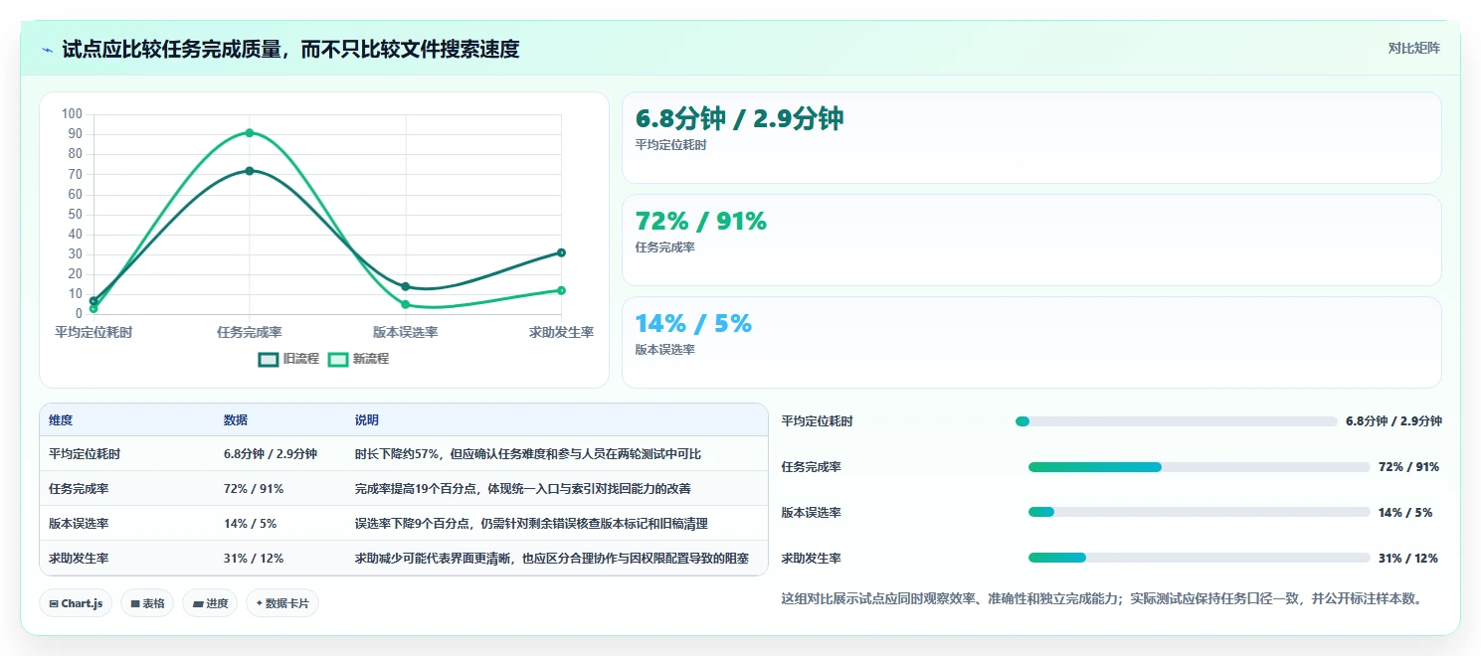Image resolution: width=1481 pixels, height=656 pixels.
Task: Click the note starting 误选率下降9个百分点
Action: [x=531, y=524]
